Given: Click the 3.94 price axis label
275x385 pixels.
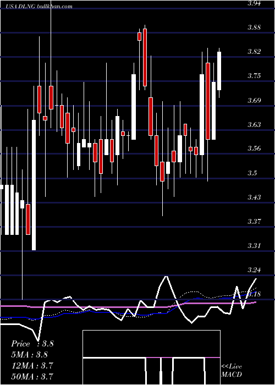Looking at the screenshot, I should click(255, 3).
